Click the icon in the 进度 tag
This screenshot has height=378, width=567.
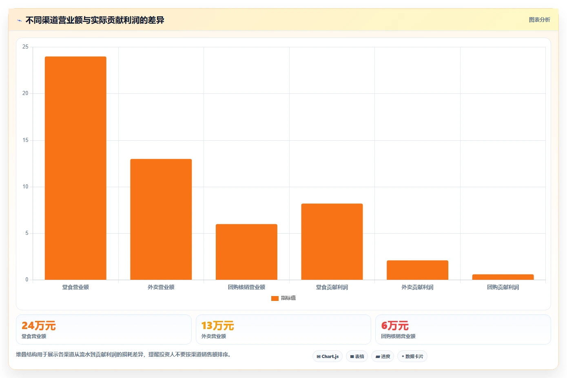[378, 357]
